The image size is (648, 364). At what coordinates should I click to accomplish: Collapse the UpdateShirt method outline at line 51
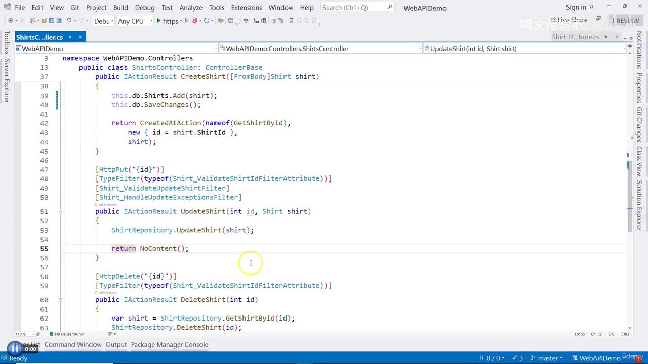pos(60,211)
